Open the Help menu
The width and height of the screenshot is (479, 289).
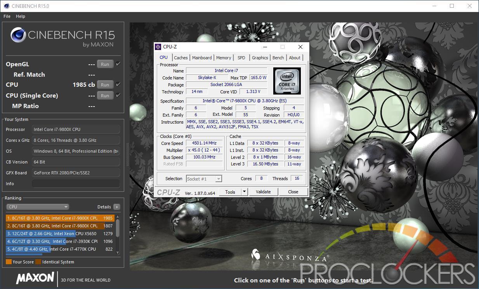[21, 16]
